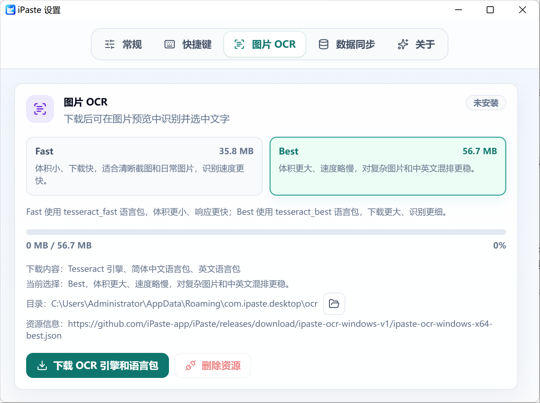Maximize the iPaste 设置 window

click(x=490, y=10)
